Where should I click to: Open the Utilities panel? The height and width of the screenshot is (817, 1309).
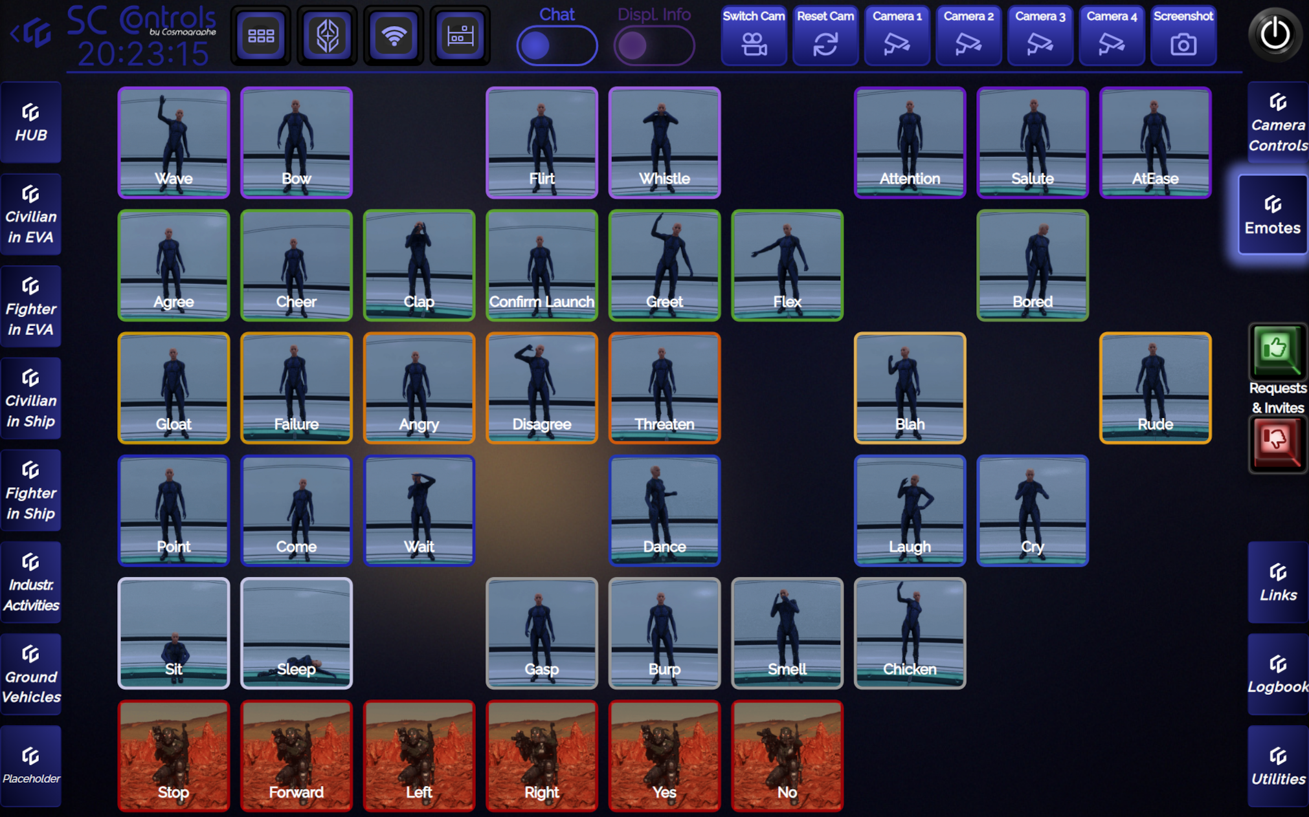tap(1278, 766)
